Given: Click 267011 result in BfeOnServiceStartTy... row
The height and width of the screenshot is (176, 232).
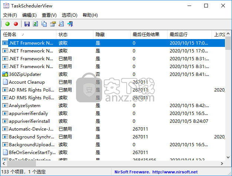Looking at the screenshot, I should point(140,153).
